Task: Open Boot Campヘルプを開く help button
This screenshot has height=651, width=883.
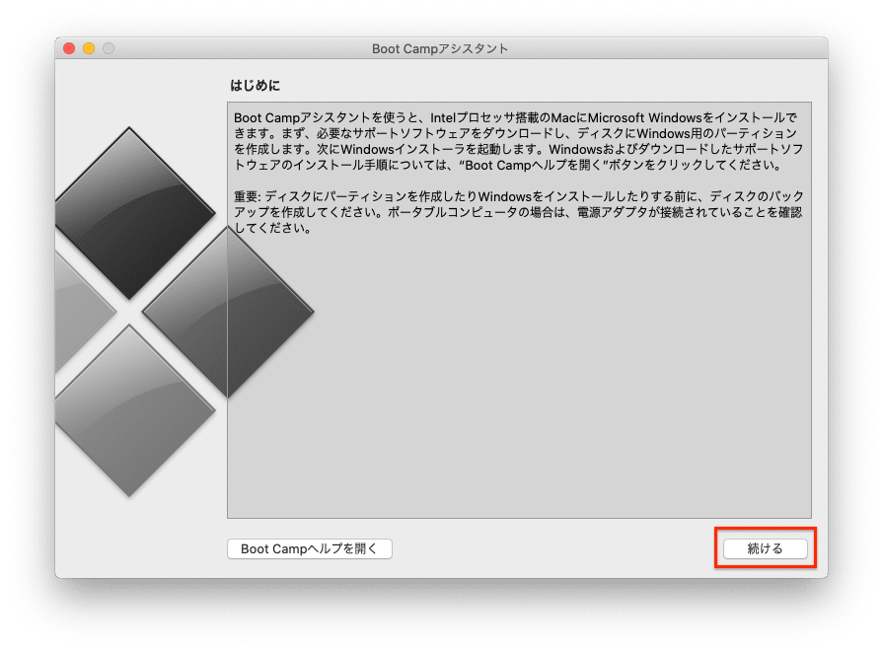Action: [x=309, y=548]
